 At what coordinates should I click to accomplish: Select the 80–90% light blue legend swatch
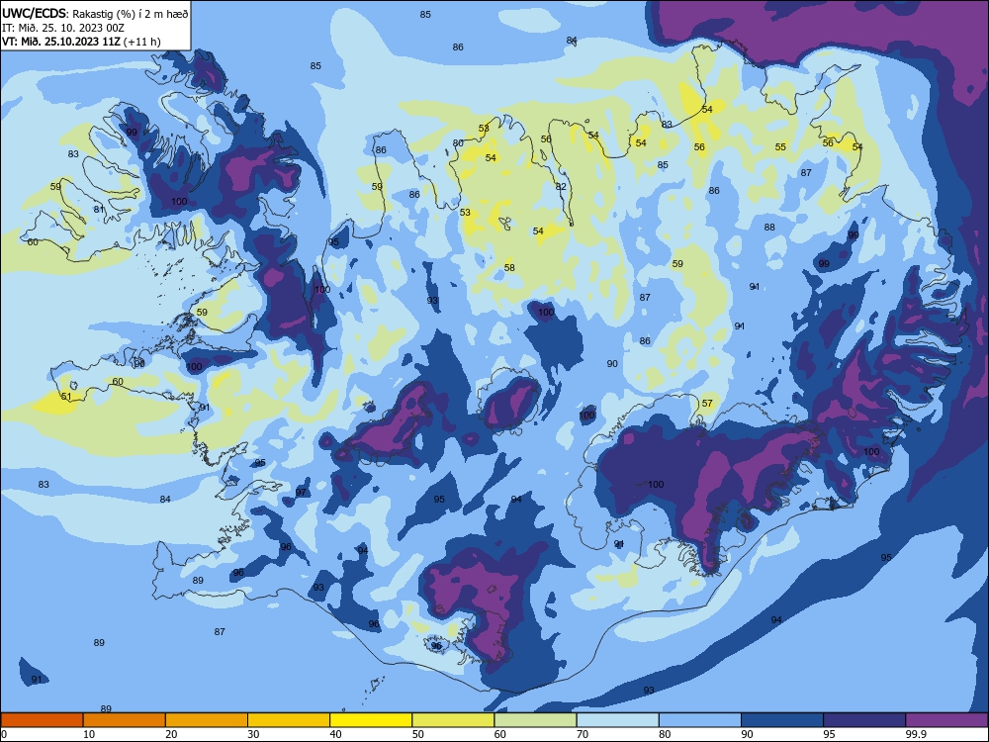(x=700, y=720)
